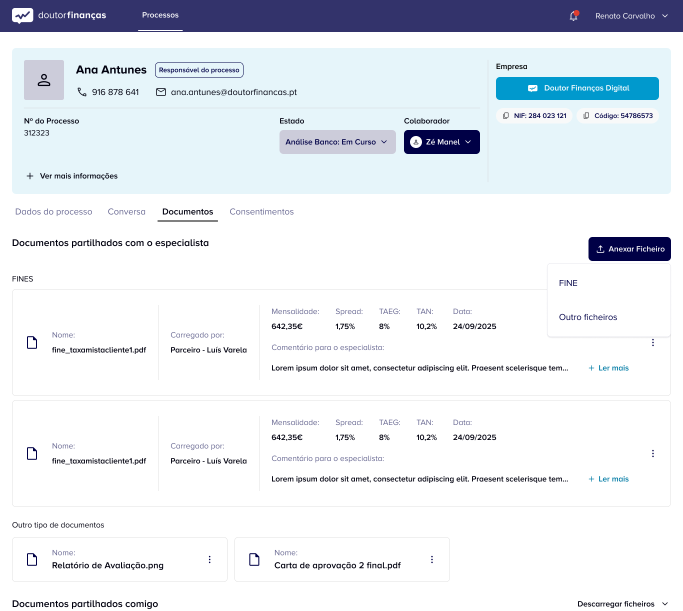Image resolution: width=683 pixels, height=611 pixels.
Task: Click Ana Antunes profile avatar placeholder
Action: tap(44, 80)
